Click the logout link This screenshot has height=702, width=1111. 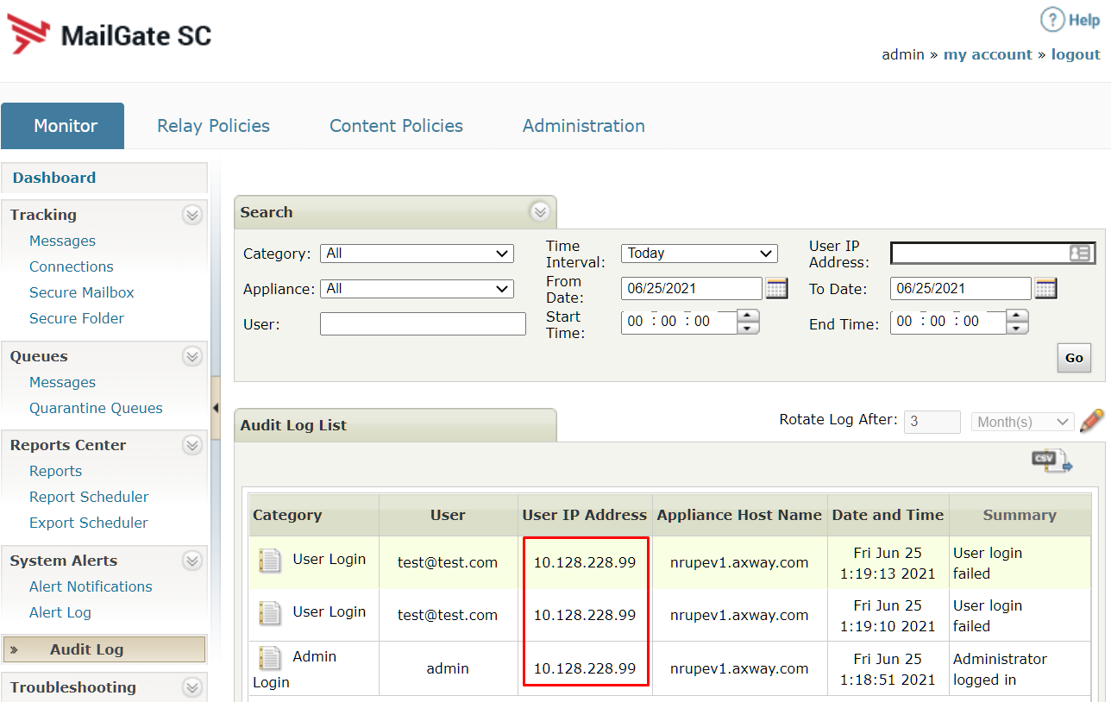[1075, 54]
